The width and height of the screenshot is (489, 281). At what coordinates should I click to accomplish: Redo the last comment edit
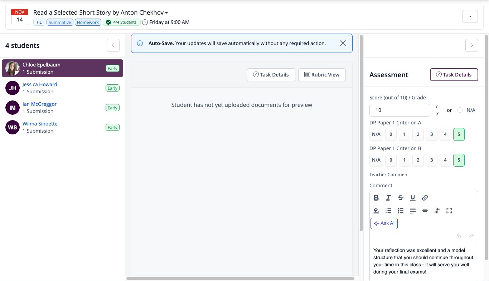point(471,236)
